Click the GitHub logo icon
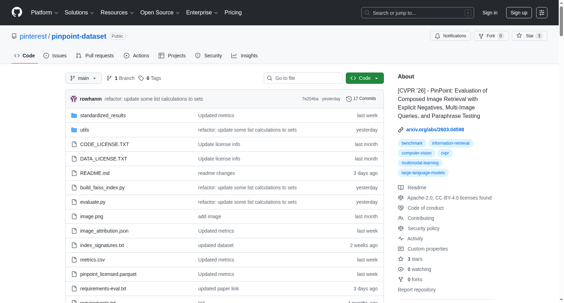Image resolution: width=564 pixels, height=303 pixels. tap(17, 12)
